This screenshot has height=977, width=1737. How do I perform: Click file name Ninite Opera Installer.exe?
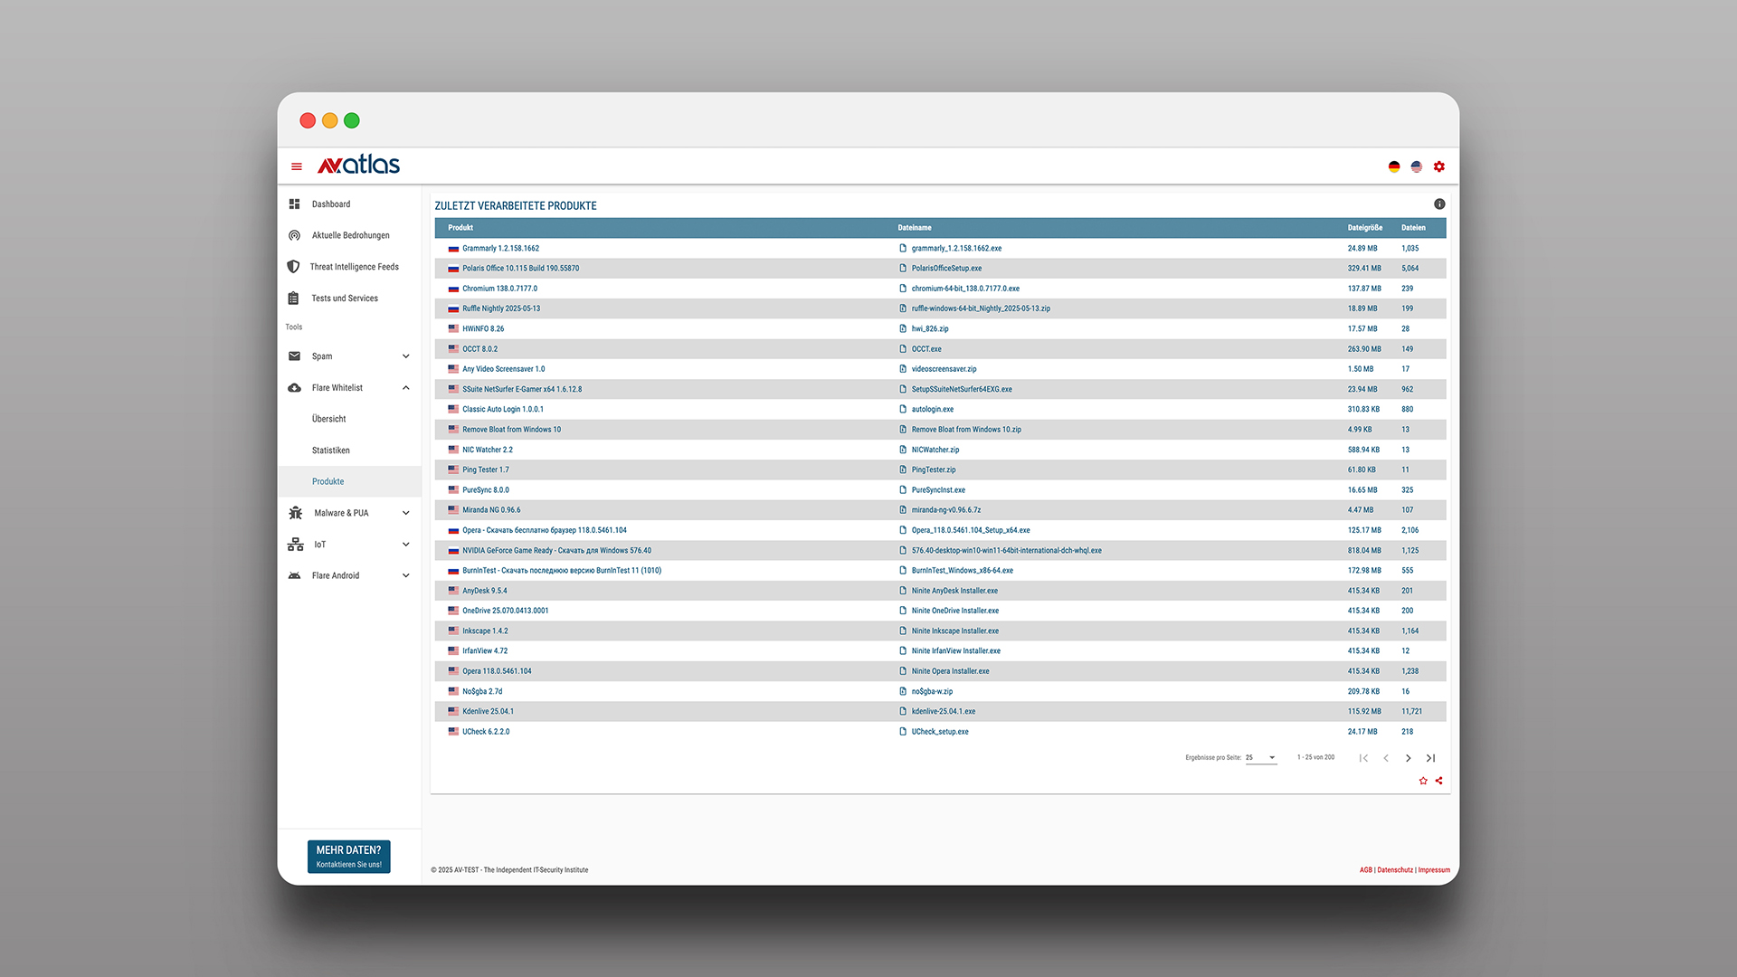951,671
